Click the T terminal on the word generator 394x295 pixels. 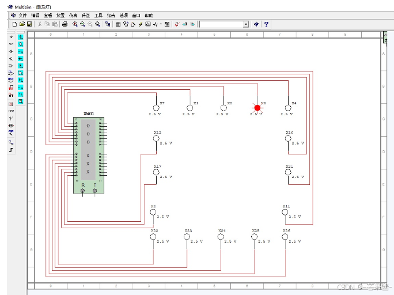[x=94, y=191]
